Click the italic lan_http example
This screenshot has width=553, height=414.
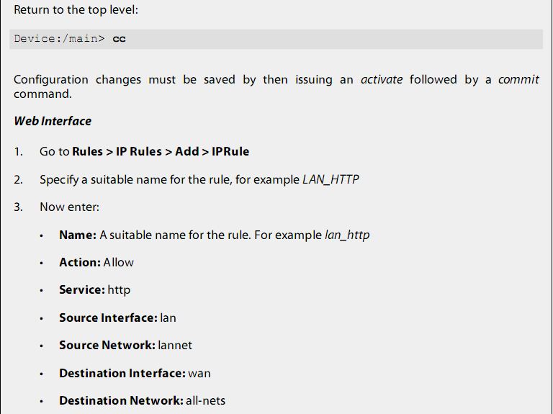pos(347,235)
